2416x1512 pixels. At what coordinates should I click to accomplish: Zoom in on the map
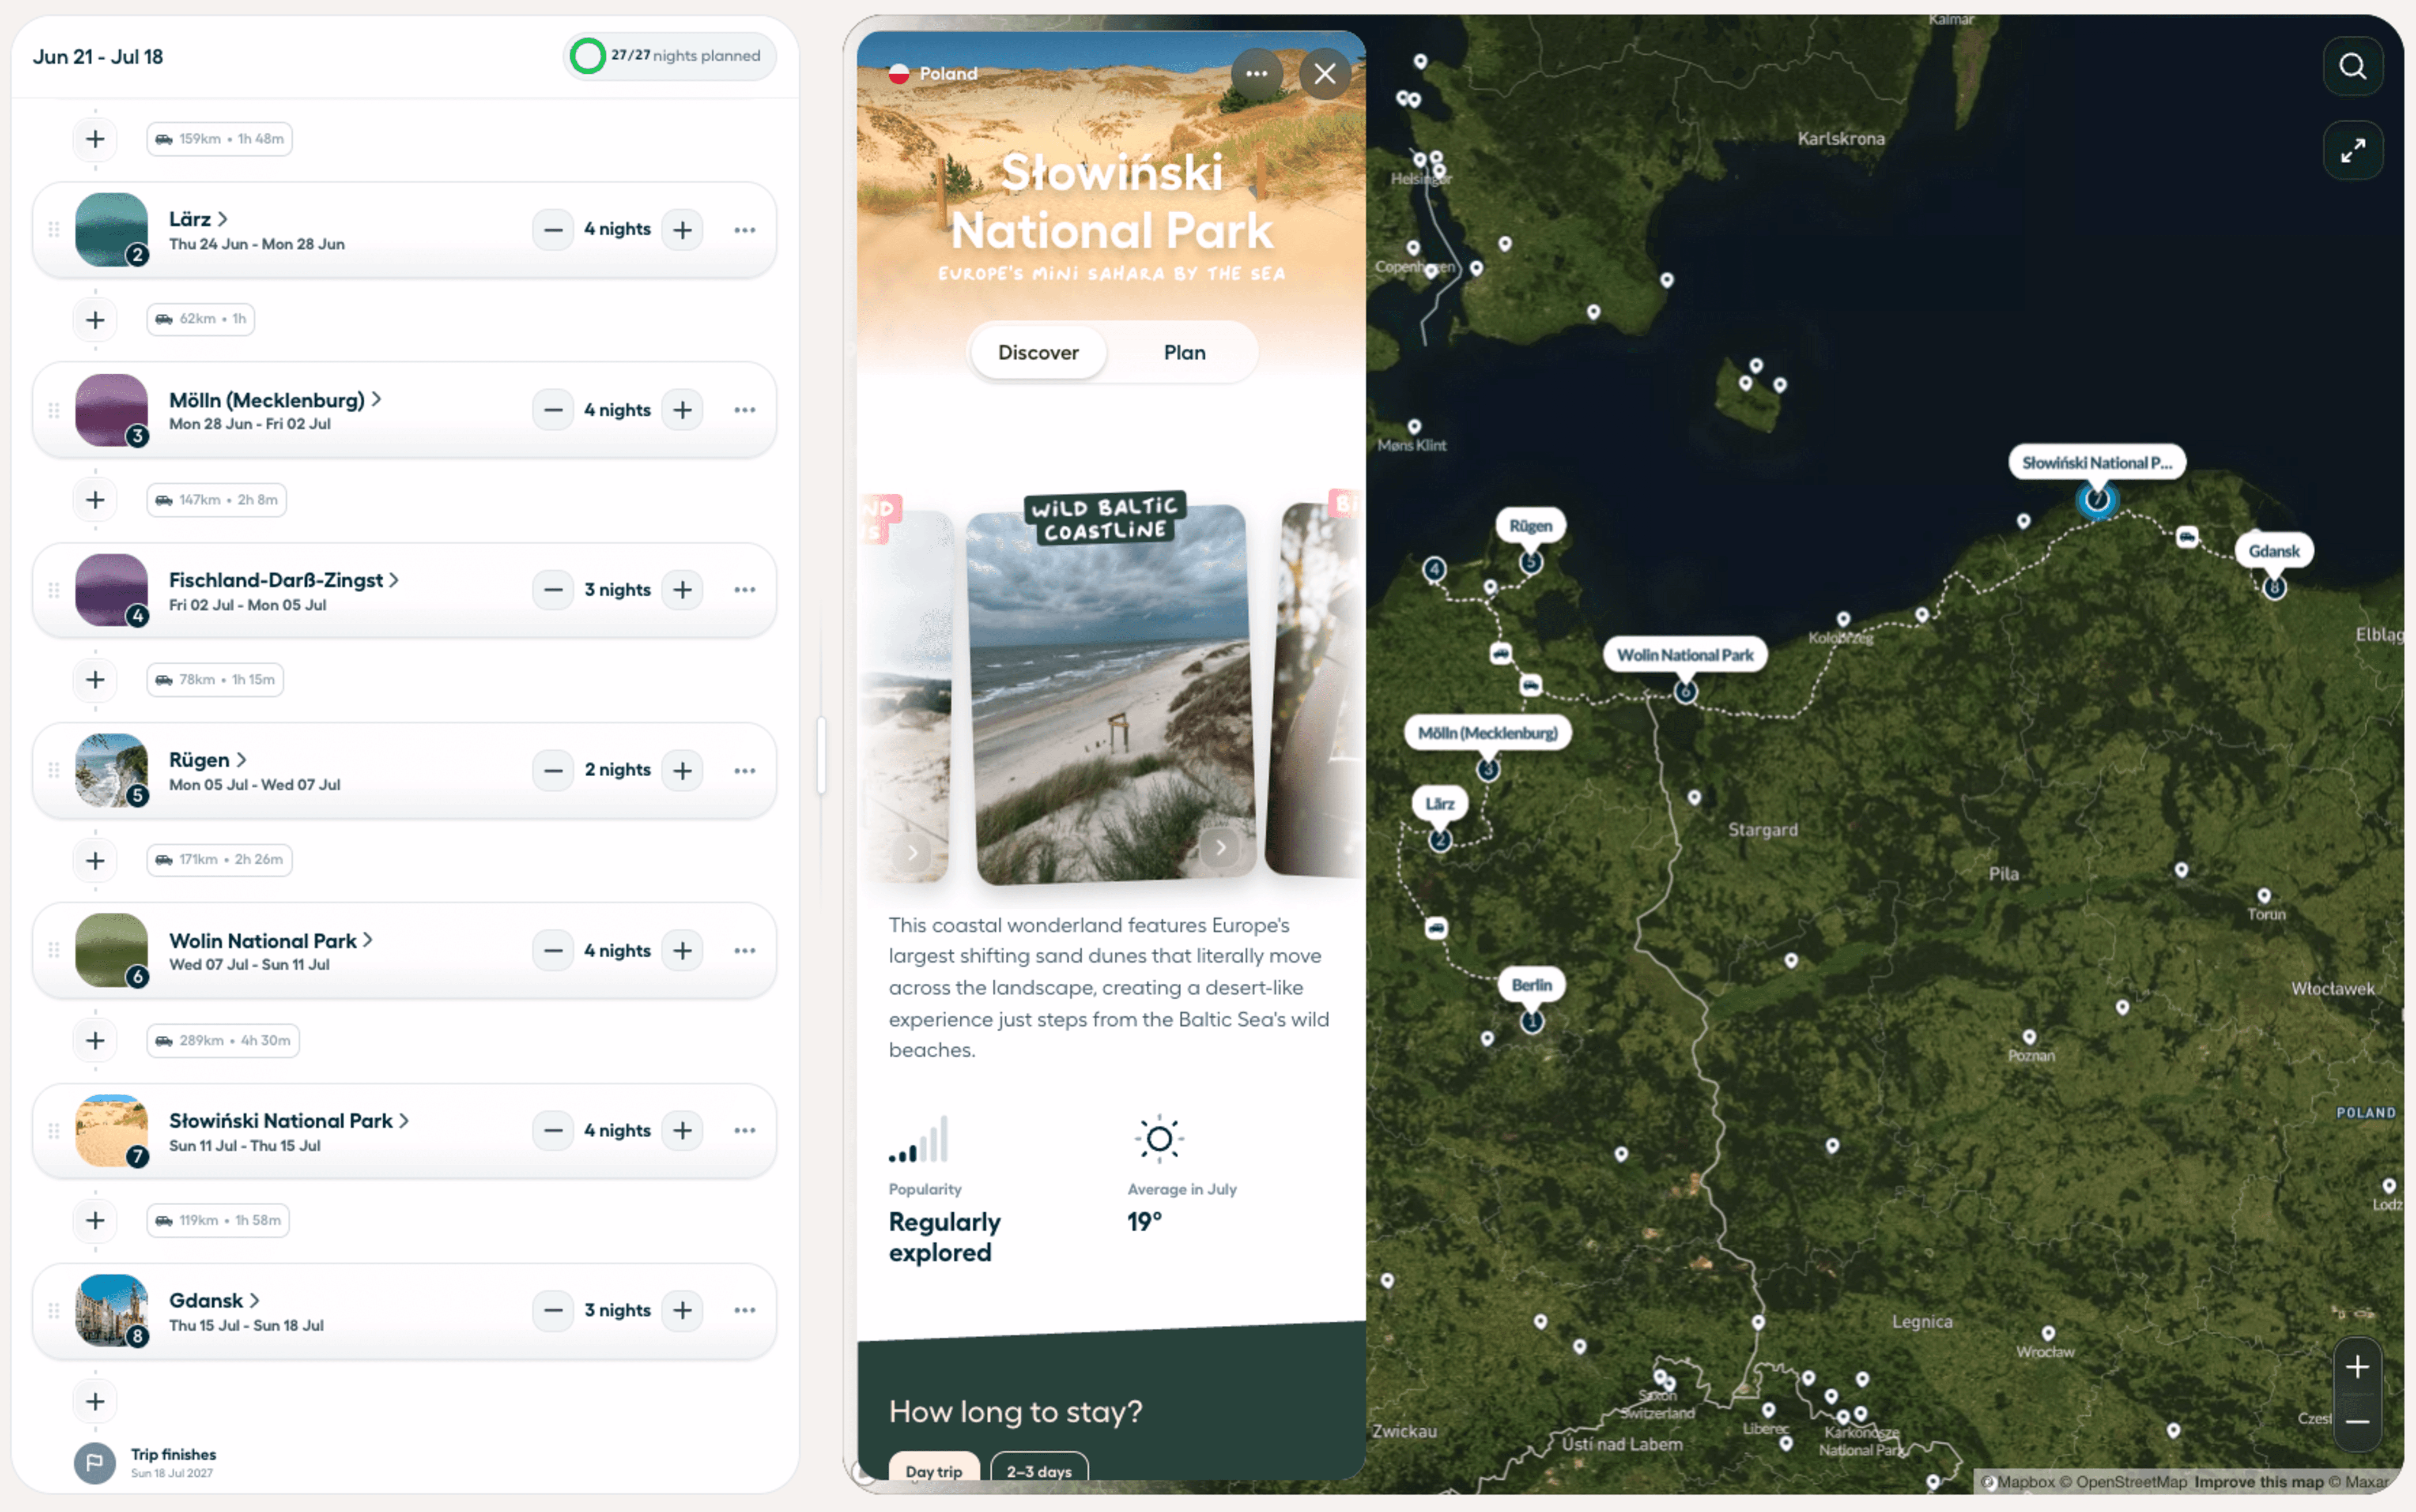tap(2357, 1367)
